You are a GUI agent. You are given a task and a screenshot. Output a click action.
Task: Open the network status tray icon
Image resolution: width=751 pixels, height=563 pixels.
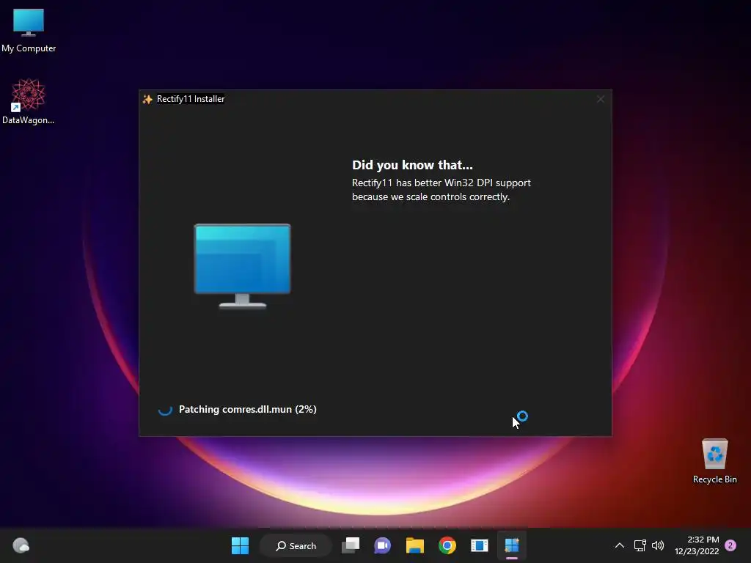[x=640, y=545]
